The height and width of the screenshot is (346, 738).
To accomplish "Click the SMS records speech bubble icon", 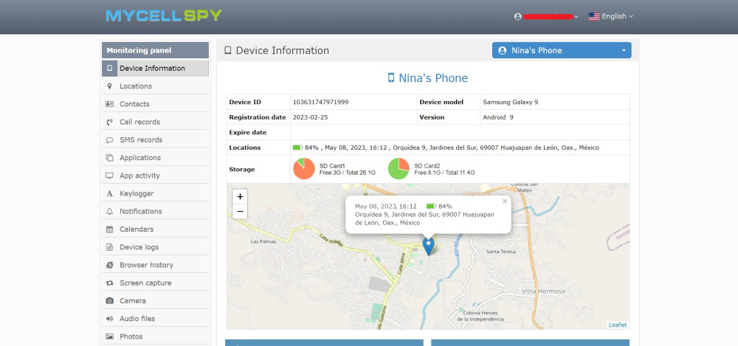I will point(110,140).
